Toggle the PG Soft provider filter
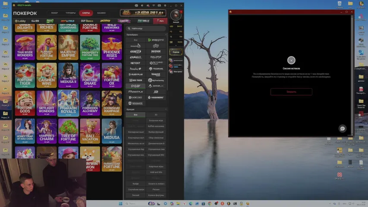368x207 pixels. pyautogui.click(x=135, y=86)
